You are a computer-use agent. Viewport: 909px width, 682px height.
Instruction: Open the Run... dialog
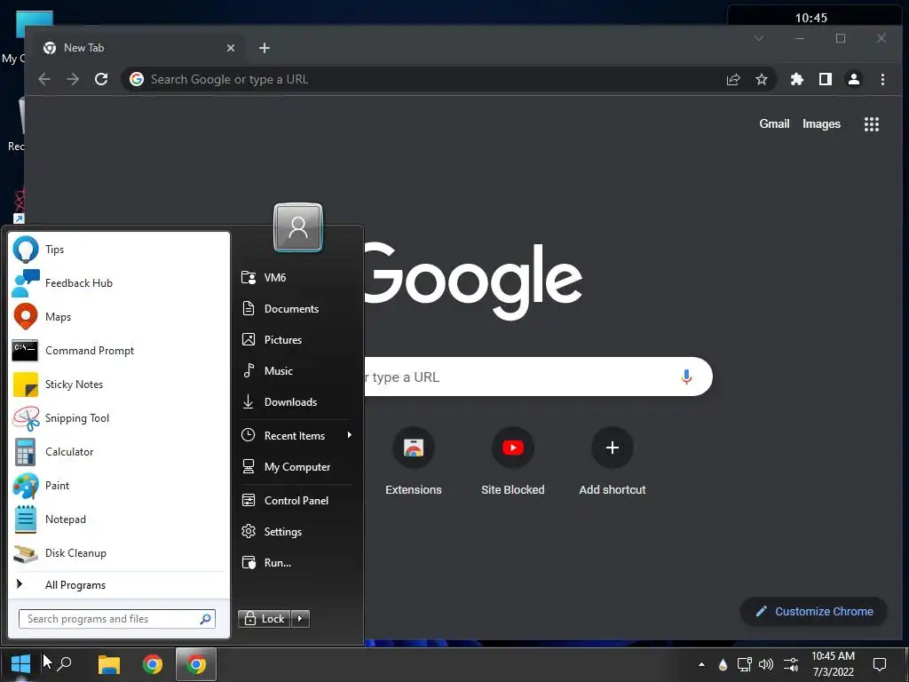[296, 562]
